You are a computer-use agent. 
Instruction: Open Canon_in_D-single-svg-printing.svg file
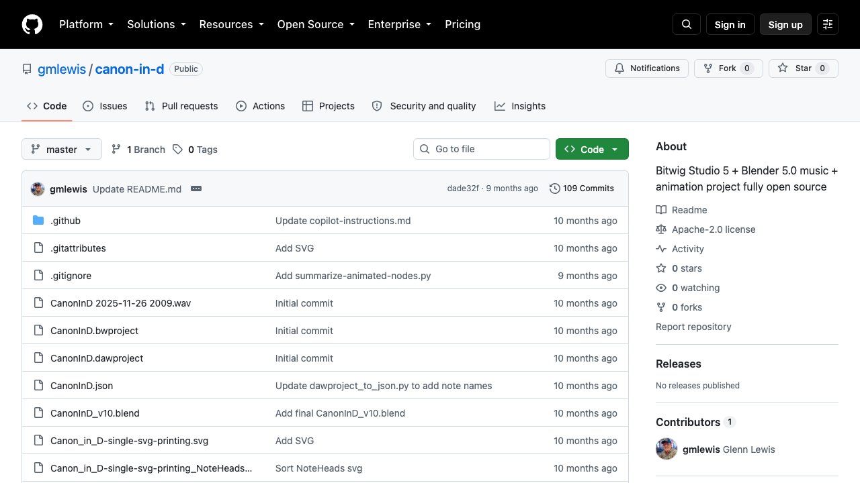129,441
